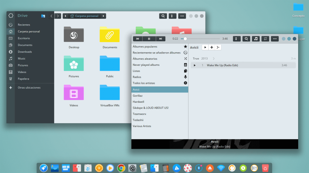Select the Teamworx artist
Image resolution: width=309 pixels, height=173 pixels.
coord(160,114)
